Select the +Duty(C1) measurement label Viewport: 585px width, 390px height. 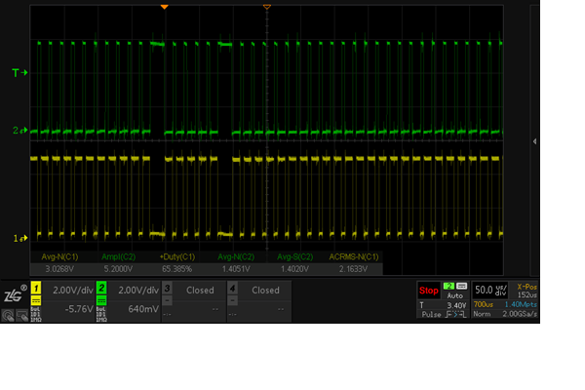177,256
